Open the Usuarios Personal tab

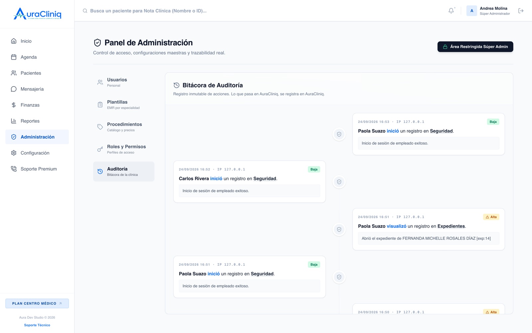pos(124,82)
